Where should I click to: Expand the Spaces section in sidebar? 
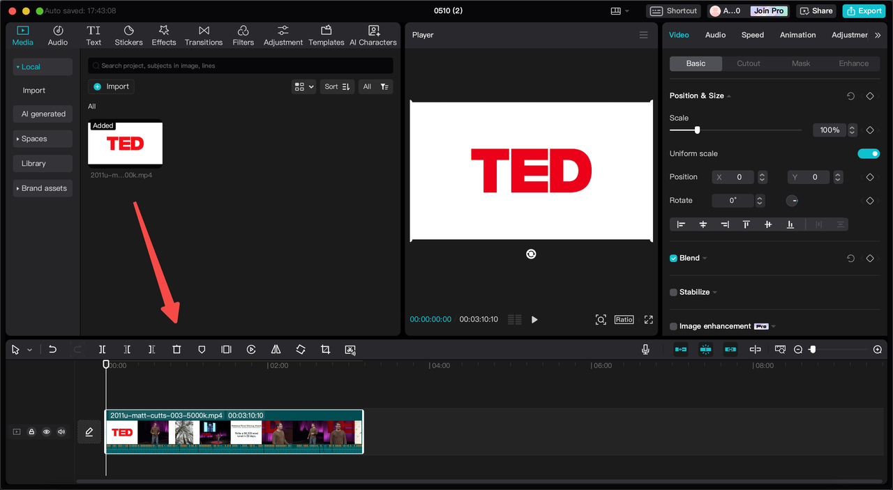click(x=43, y=139)
